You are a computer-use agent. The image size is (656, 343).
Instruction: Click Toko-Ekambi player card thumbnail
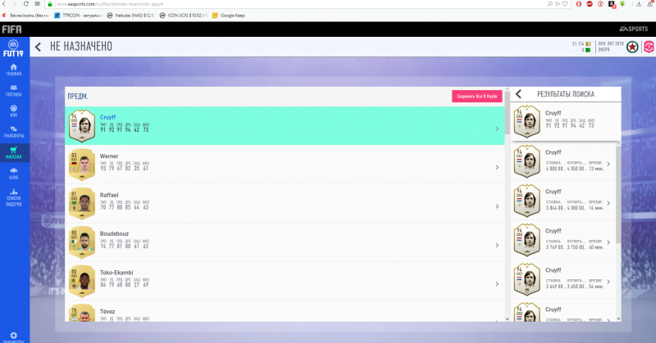tap(82, 281)
